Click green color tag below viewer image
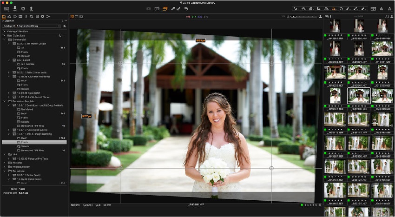Viewport: 395px width, 217px height. (302, 205)
